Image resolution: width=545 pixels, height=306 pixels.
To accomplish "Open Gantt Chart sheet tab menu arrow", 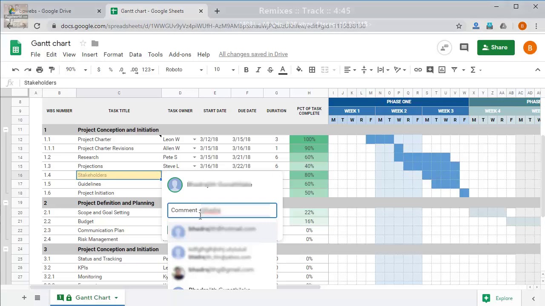I will point(116,298).
